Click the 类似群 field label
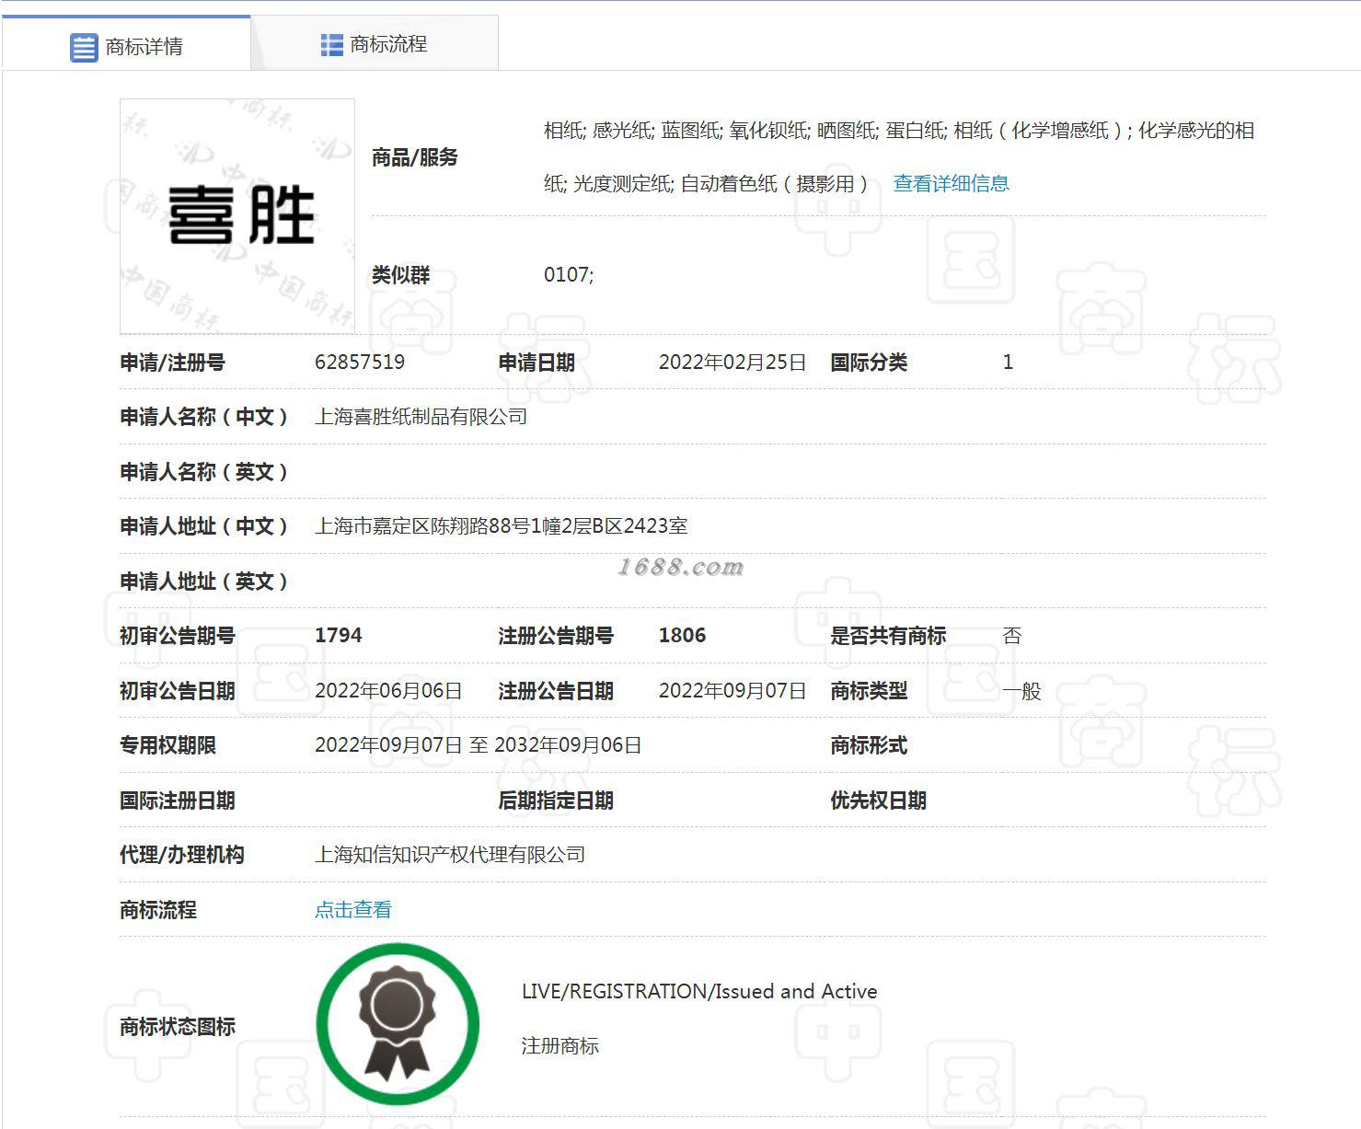The height and width of the screenshot is (1129, 1361). coord(401,275)
